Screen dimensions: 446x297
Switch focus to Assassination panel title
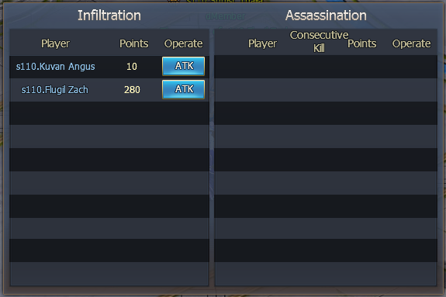point(326,16)
